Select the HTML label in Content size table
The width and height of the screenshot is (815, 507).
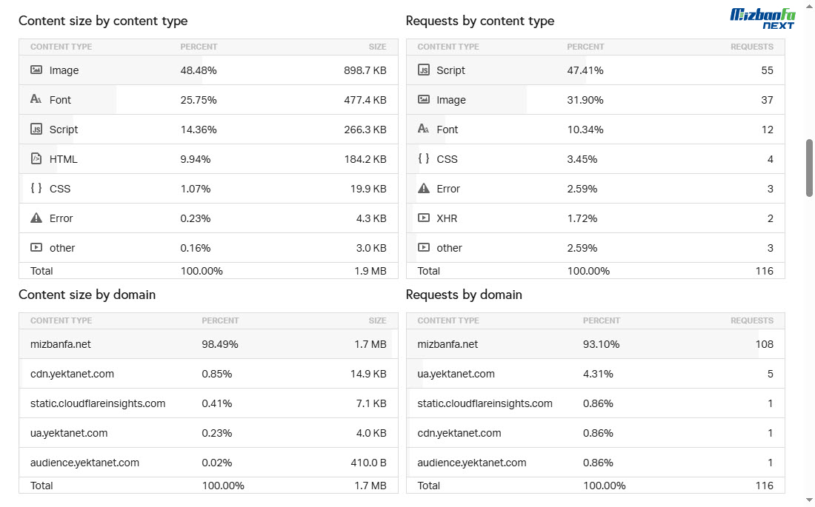64,159
